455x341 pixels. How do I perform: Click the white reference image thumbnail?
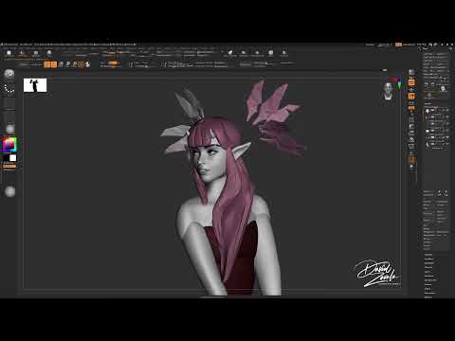(x=35, y=85)
